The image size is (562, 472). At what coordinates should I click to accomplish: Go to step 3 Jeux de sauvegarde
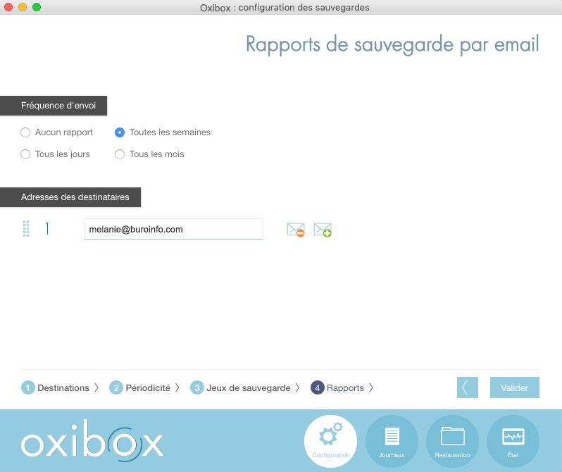coord(240,388)
